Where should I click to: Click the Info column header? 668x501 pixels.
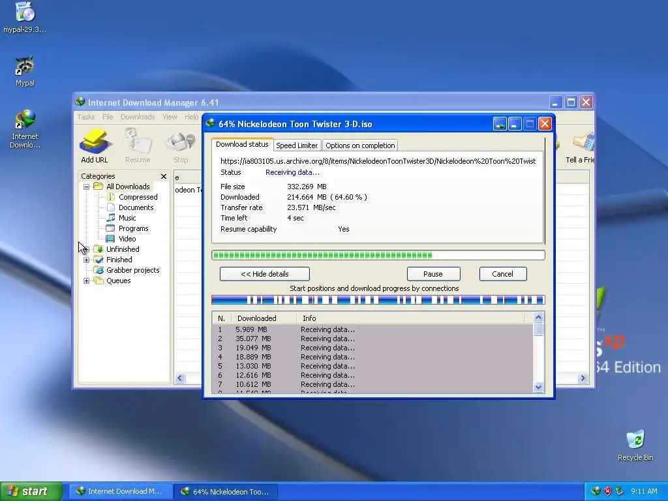point(411,318)
